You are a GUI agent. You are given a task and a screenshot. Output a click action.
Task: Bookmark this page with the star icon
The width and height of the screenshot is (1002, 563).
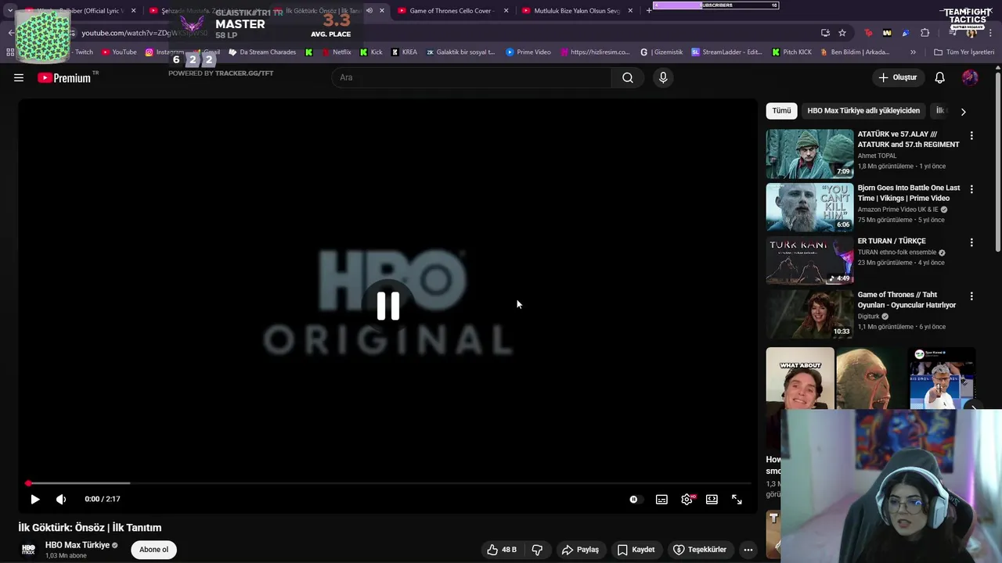coord(842,33)
